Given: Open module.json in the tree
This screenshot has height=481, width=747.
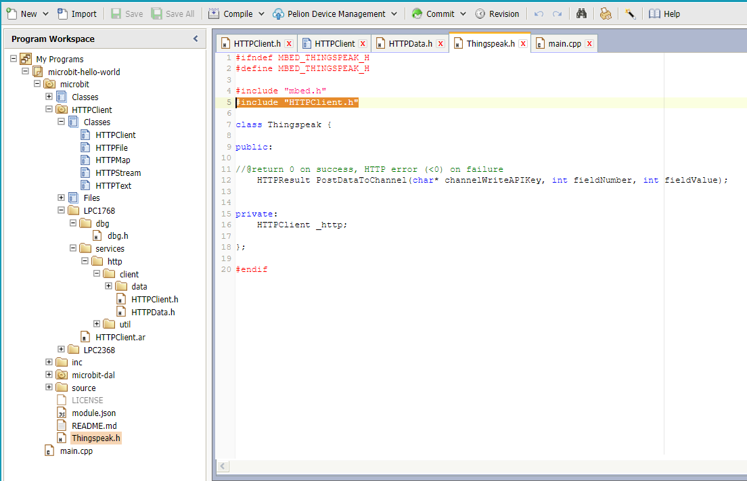Looking at the screenshot, I should [x=94, y=413].
